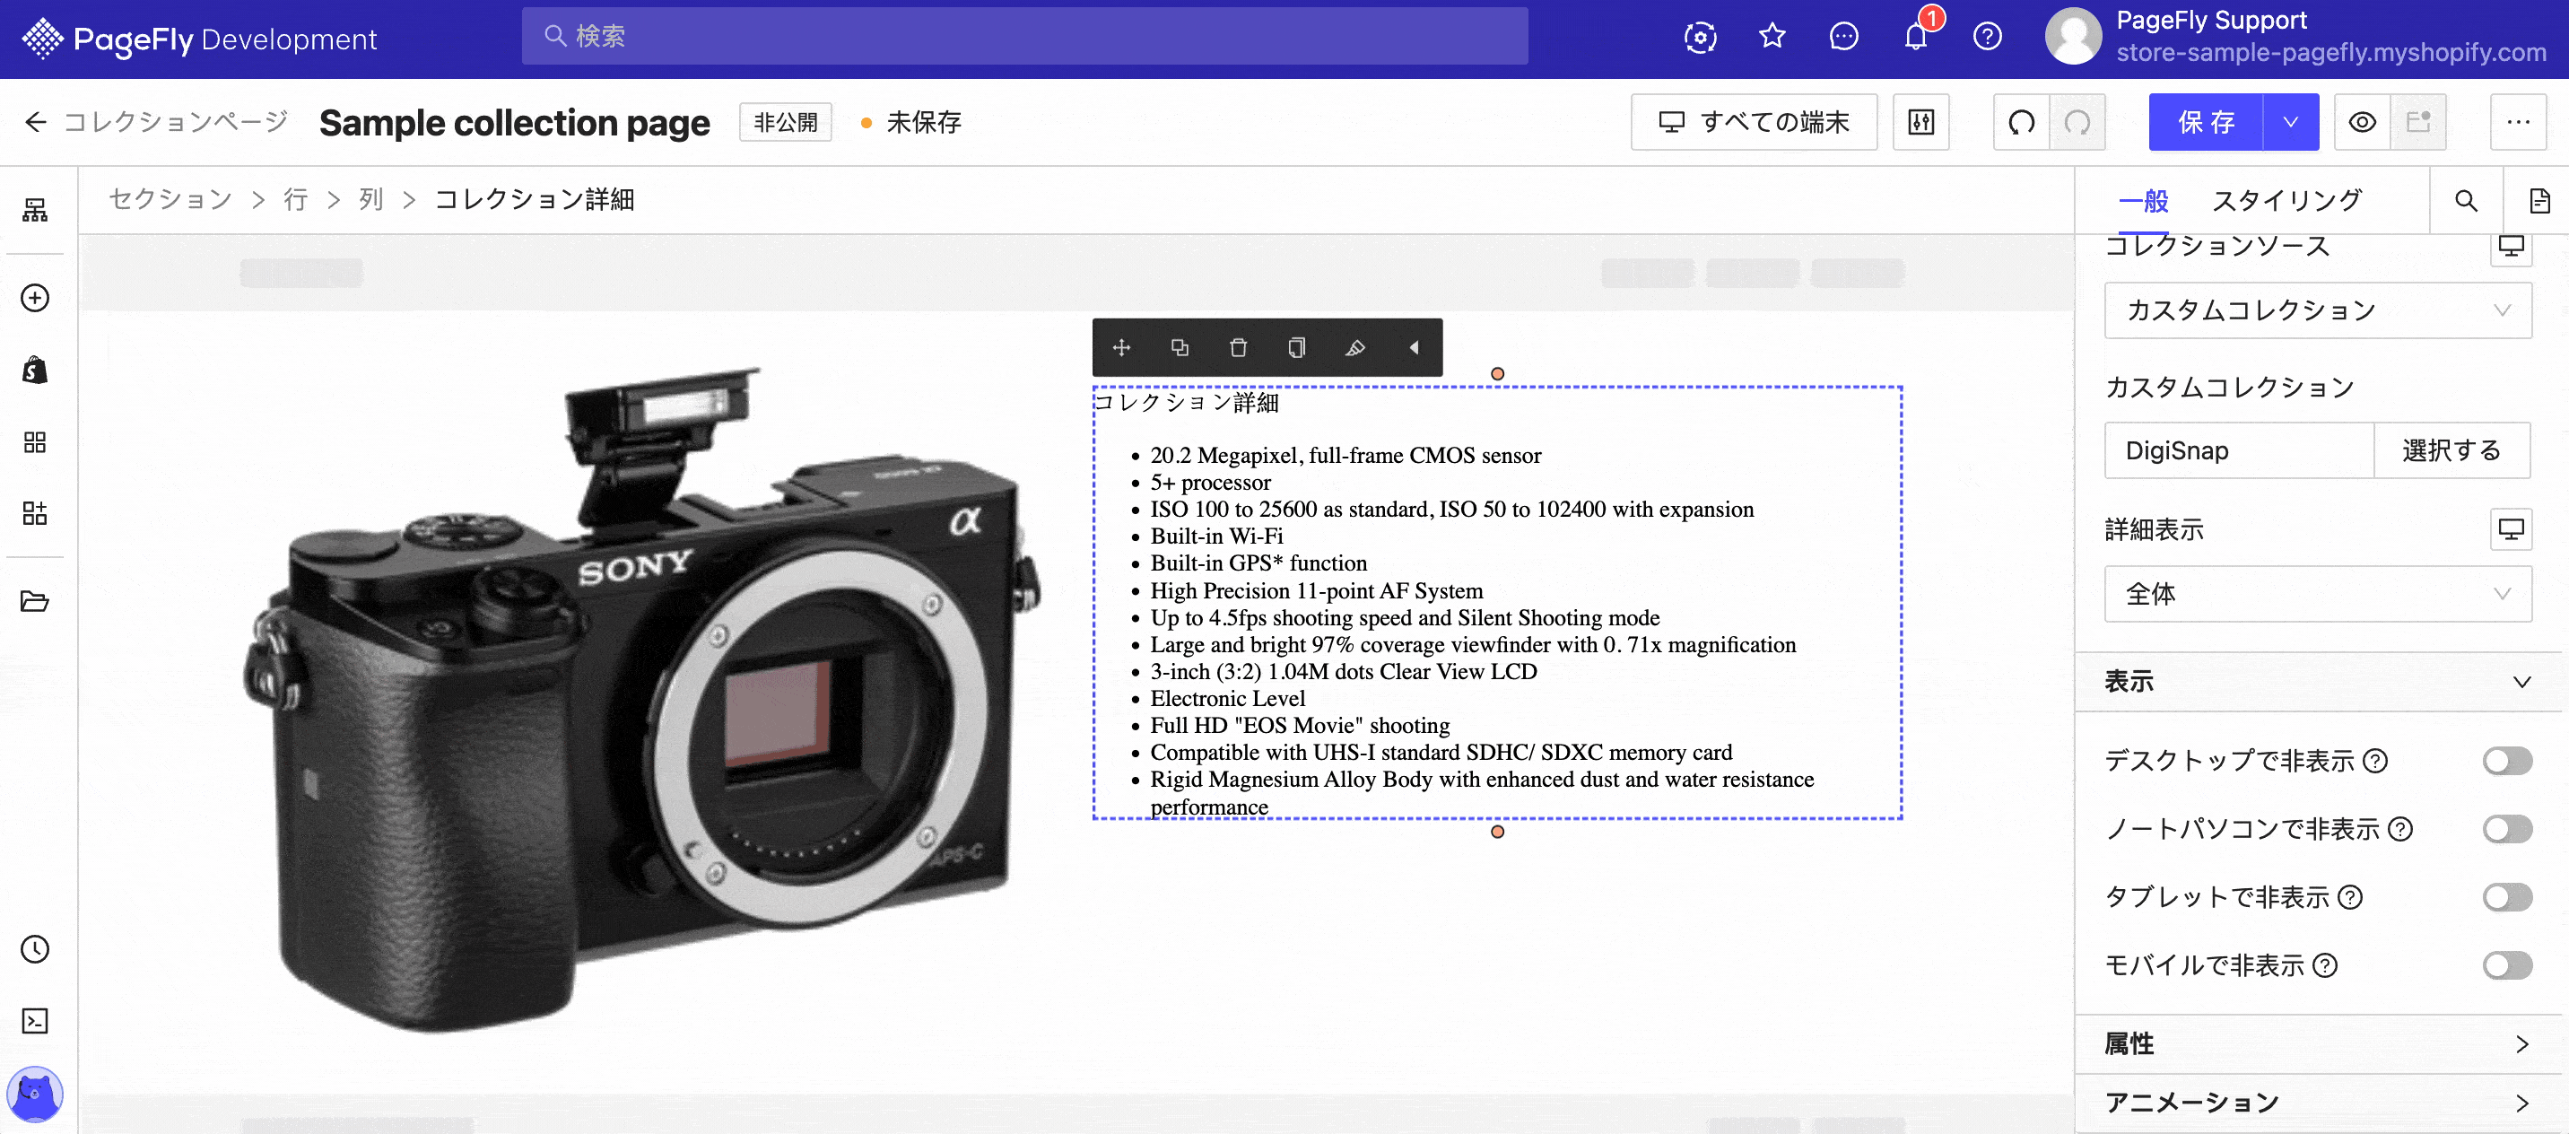
Task: Click the search icon in inspector panel
Action: coord(2466,200)
